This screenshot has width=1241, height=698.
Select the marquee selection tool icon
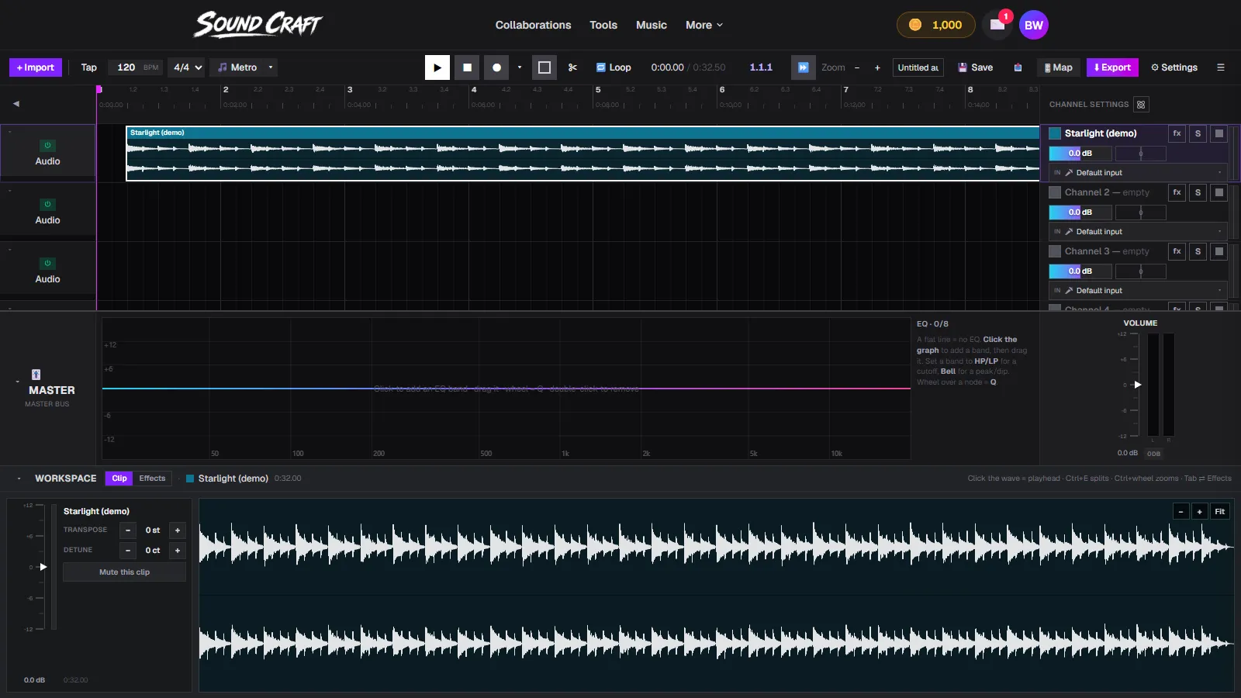(544, 67)
